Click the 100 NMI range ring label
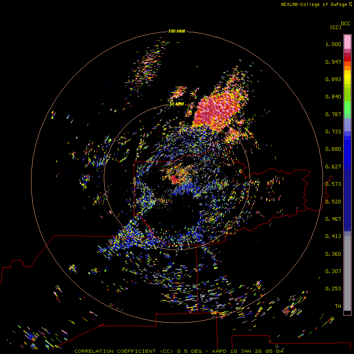 tap(177, 31)
